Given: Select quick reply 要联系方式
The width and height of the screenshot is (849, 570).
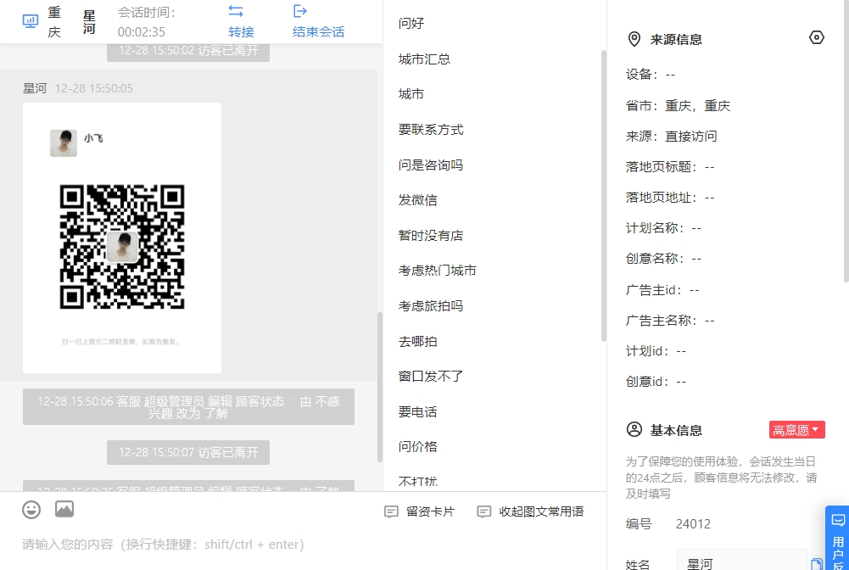Looking at the screenshot, I should point(431,130).
